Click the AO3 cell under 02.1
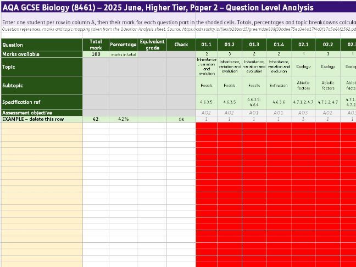The height and width of the screenshot is (267, 356). coord(303,113)
